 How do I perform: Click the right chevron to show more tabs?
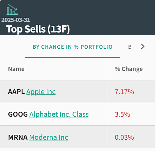click(x=143, y=46)
